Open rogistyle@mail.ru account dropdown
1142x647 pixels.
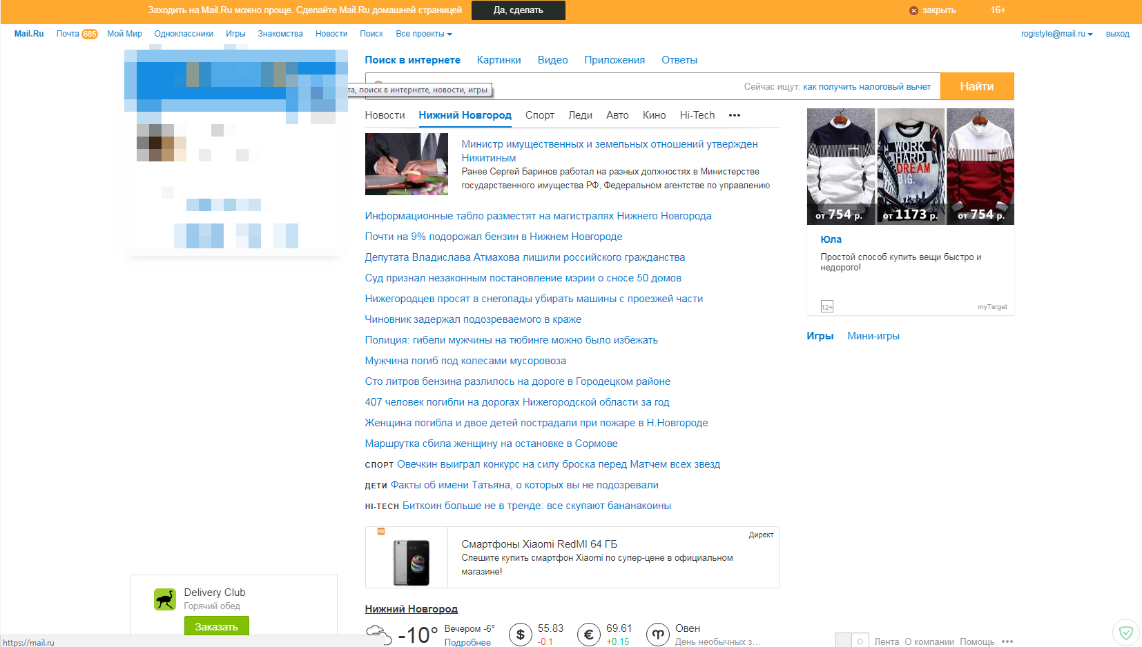click(1056, 34)
